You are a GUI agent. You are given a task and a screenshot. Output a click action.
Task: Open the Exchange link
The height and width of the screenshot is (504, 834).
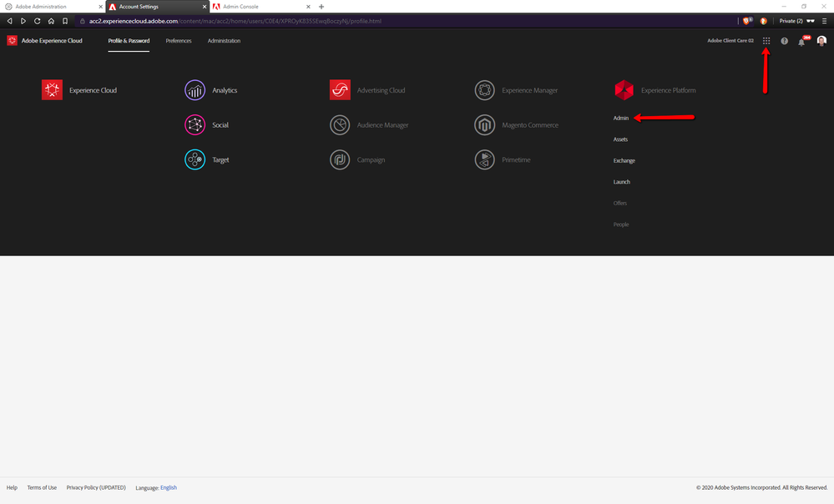point(624,160)
